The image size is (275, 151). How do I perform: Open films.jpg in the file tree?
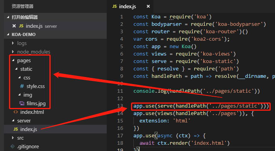click(x=36, y=103)
